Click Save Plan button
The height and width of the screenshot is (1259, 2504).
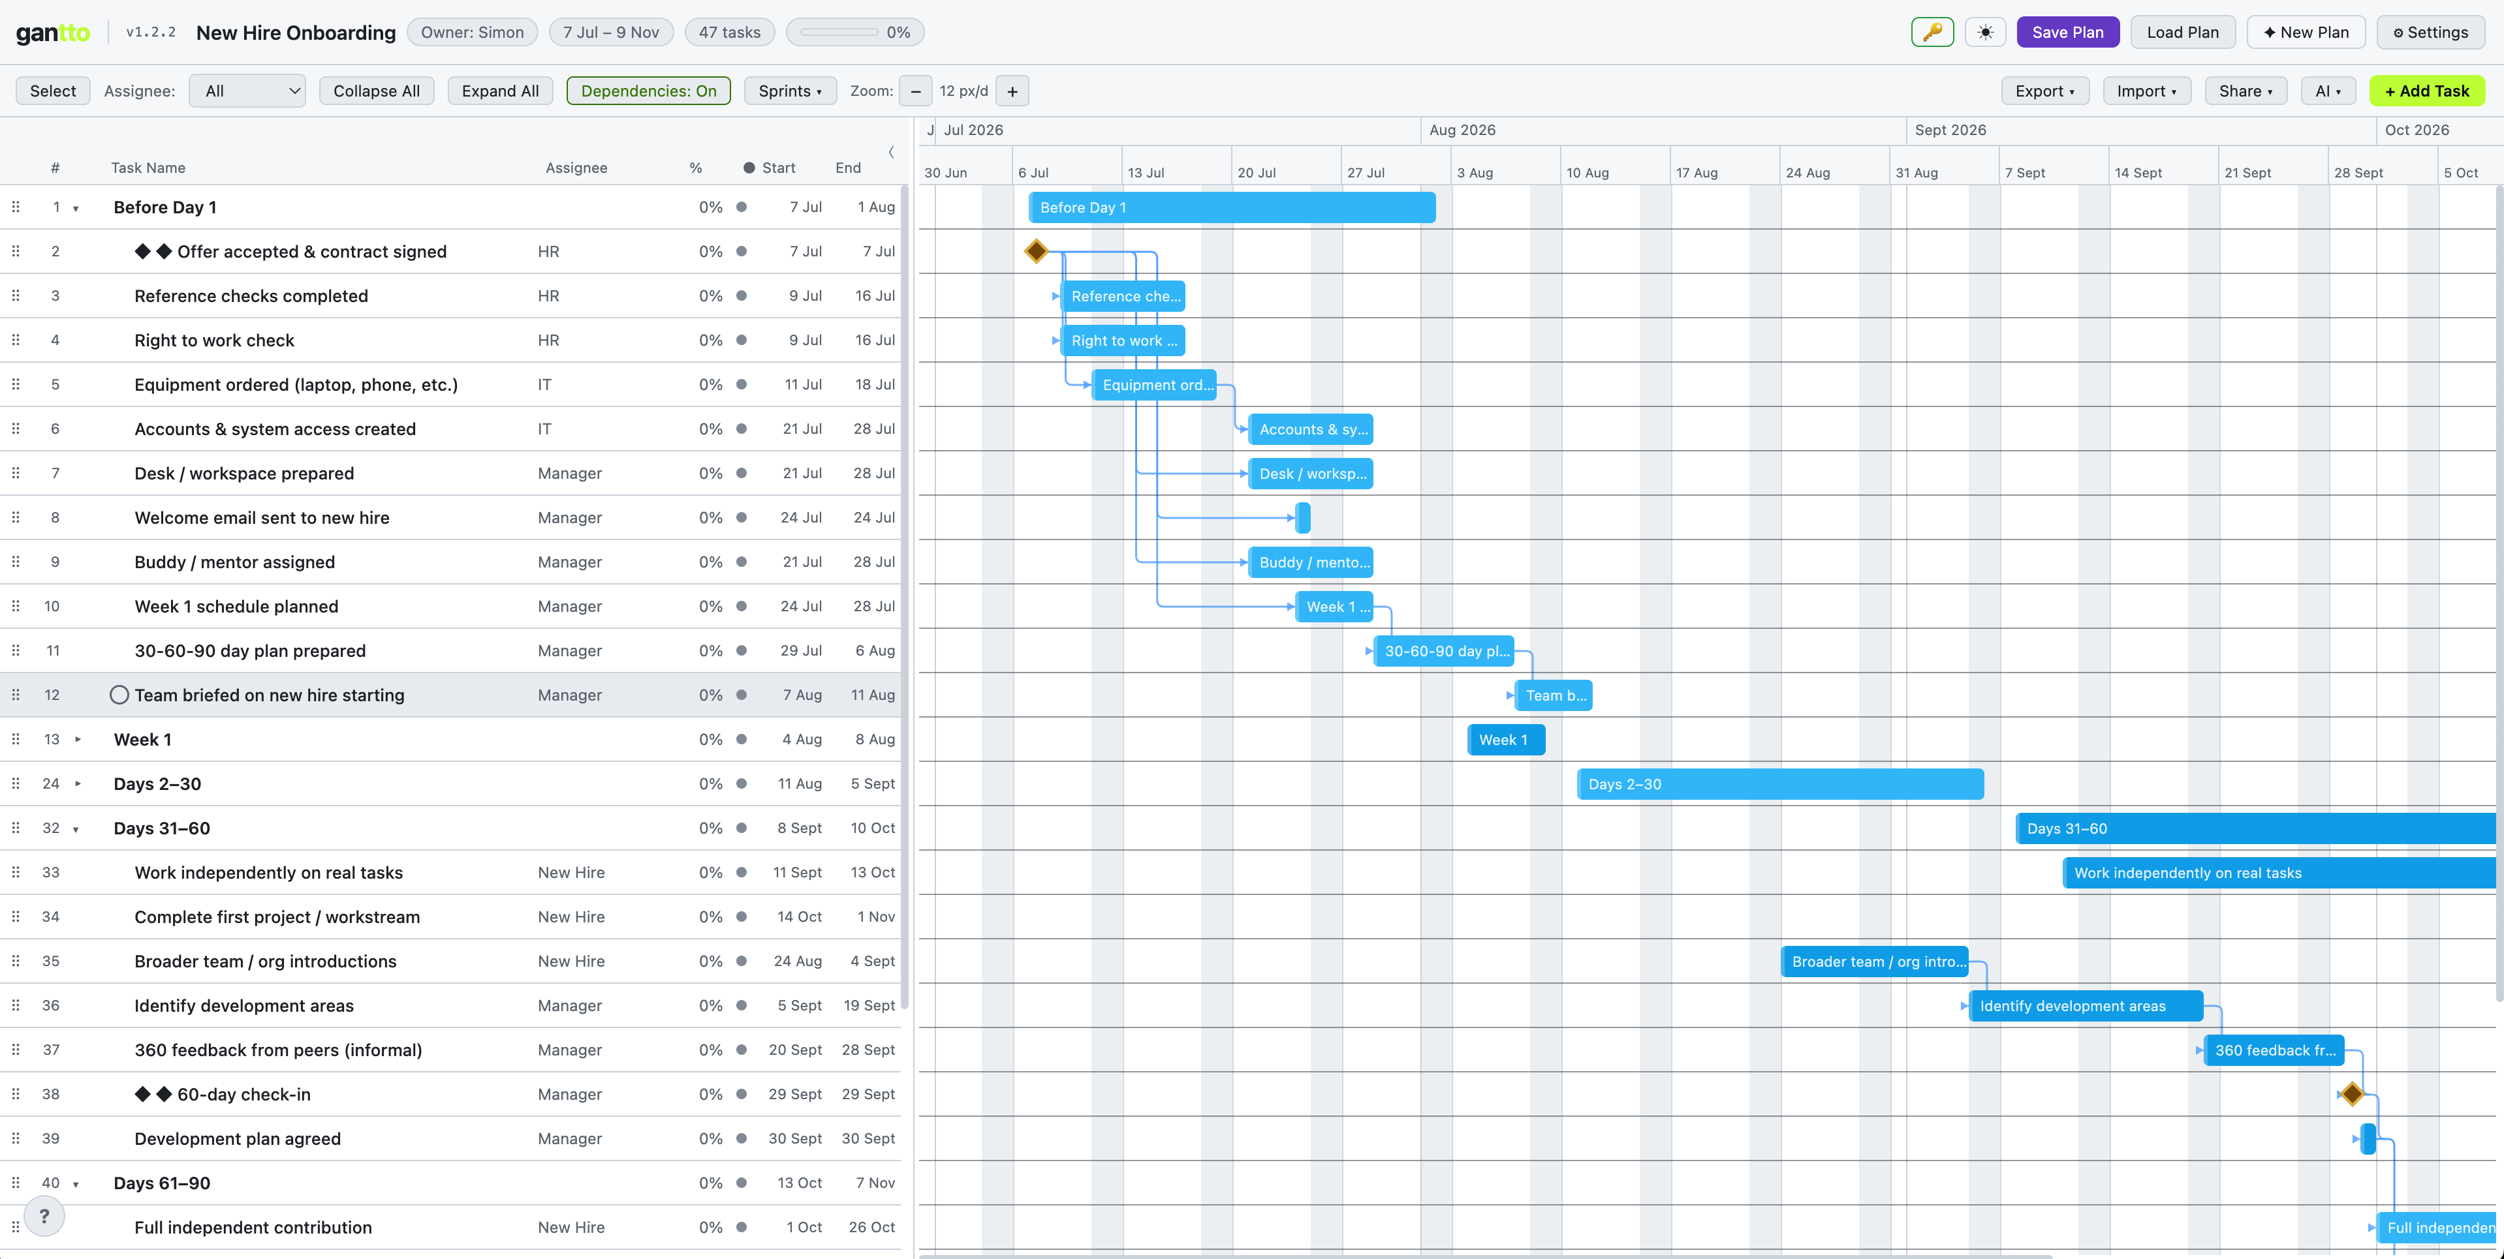[x=2067, y=32]
